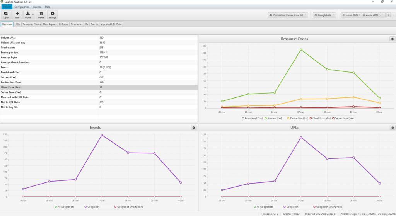The width and height of the screenshot is (396, 216).
Task: Open Response Codes chart gear settings
Action: point(392,39)
